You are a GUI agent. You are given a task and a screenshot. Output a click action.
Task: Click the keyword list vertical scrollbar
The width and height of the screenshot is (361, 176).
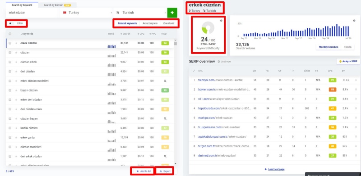[x=175, y=43]
